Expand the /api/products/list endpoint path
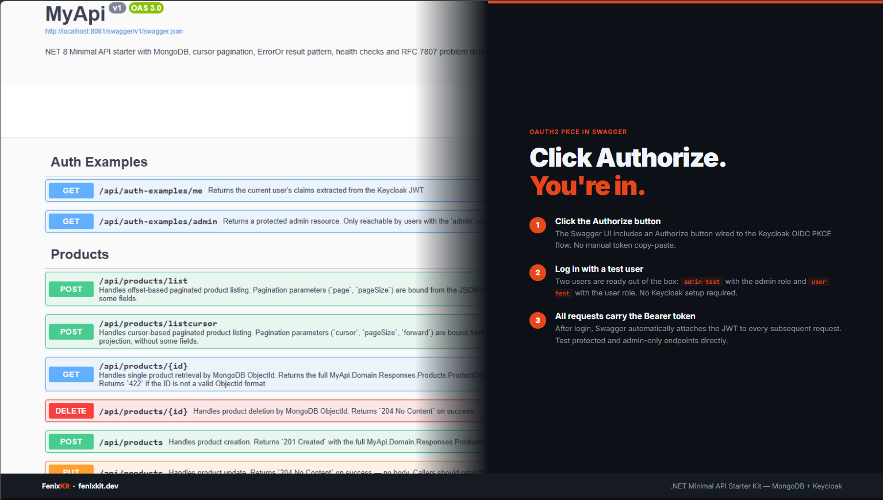 point(143,281)
